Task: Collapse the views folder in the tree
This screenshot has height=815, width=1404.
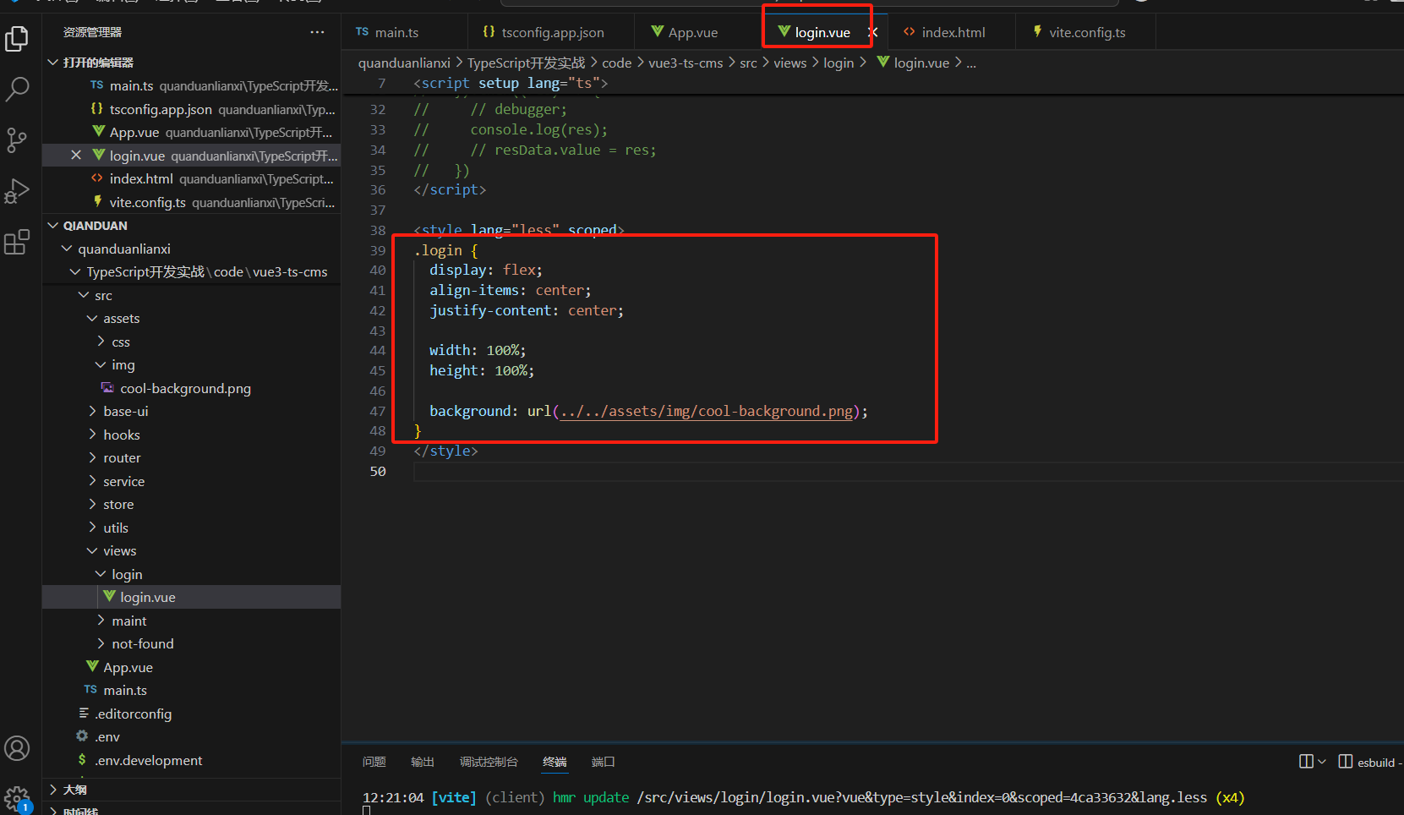Action: (x=92, y=550)
